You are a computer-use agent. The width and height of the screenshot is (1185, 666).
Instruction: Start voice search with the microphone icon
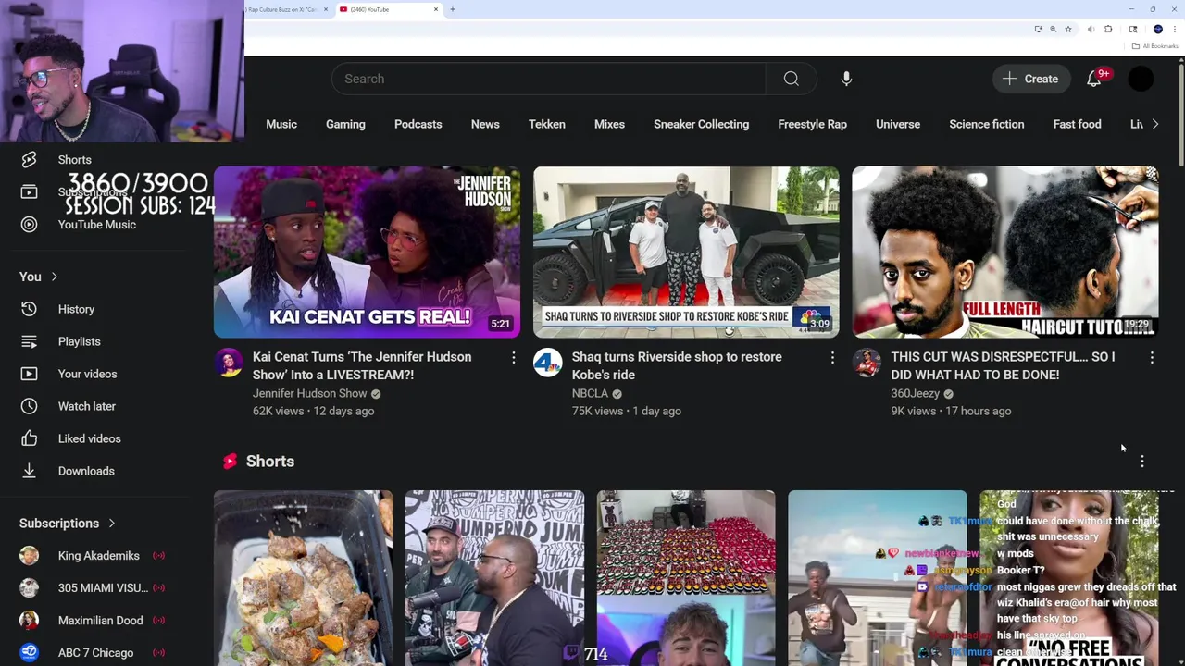click(846, 79)
